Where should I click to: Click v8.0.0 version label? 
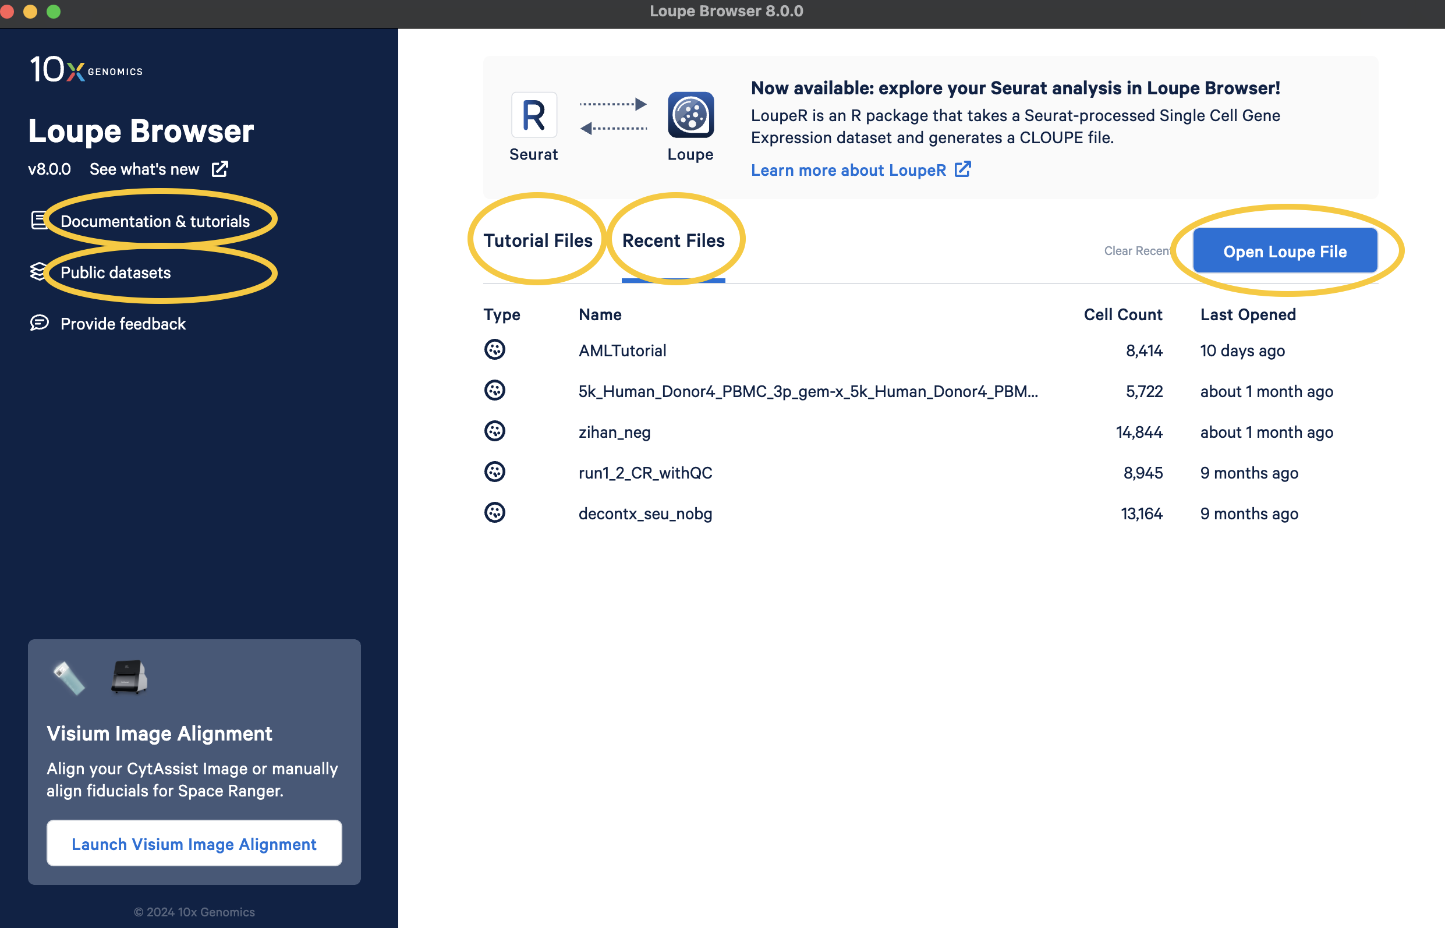click(x=49, y=169)
